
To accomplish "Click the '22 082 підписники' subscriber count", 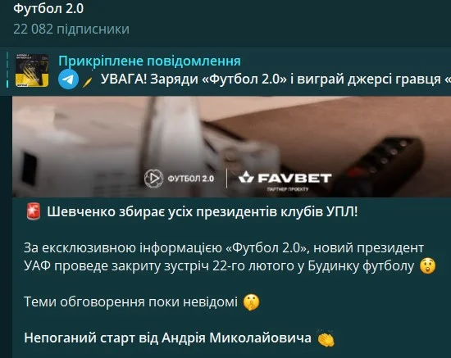I will click(71, 29).
